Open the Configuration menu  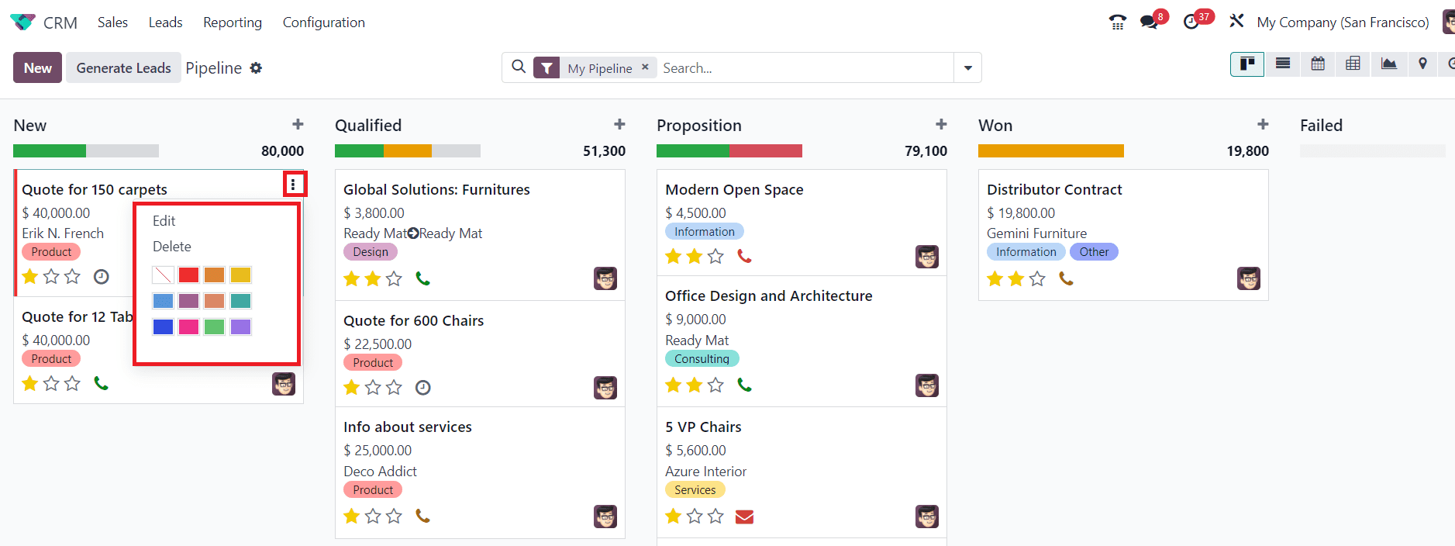(x=324, y=22)
